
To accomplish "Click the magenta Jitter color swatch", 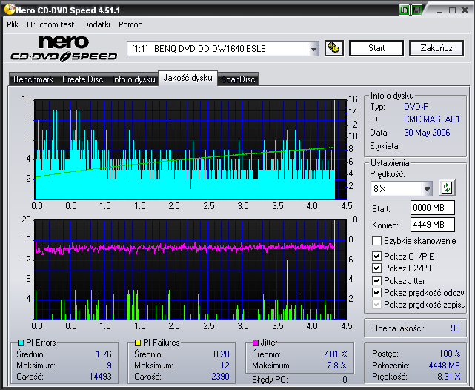I will click(x=256, y=343).
